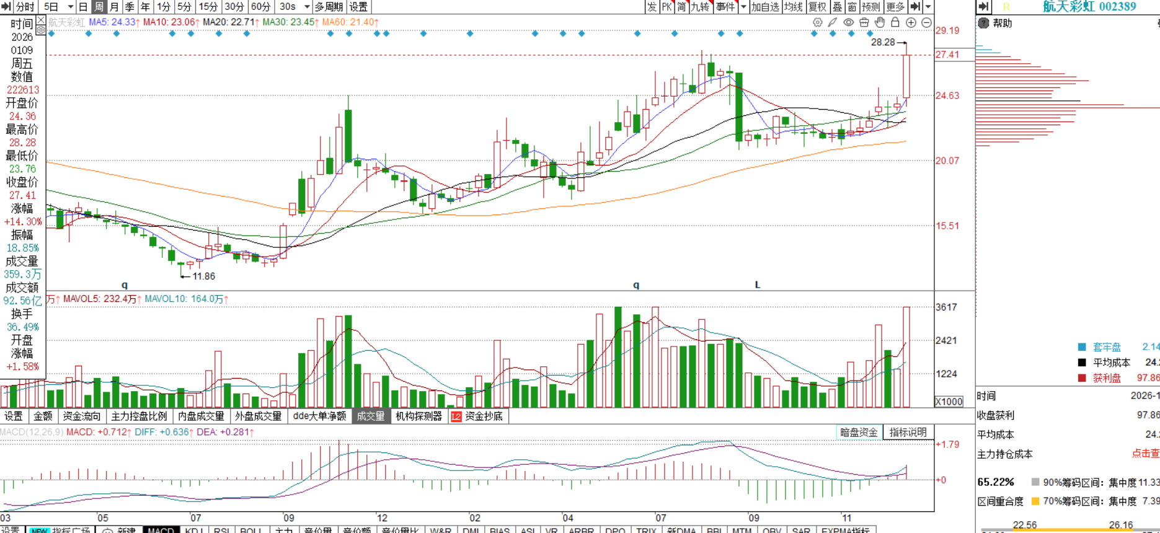Screen dimensions: 1160x533
Task: Open the 更多 more menu
Action: coord(895,7)
